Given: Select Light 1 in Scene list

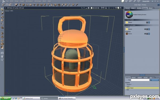Looking at the screenshot, I should pos(142,86).
